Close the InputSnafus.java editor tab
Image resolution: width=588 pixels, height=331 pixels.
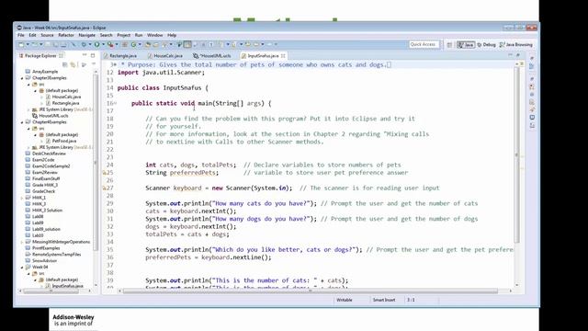click(x=283, y=55)
